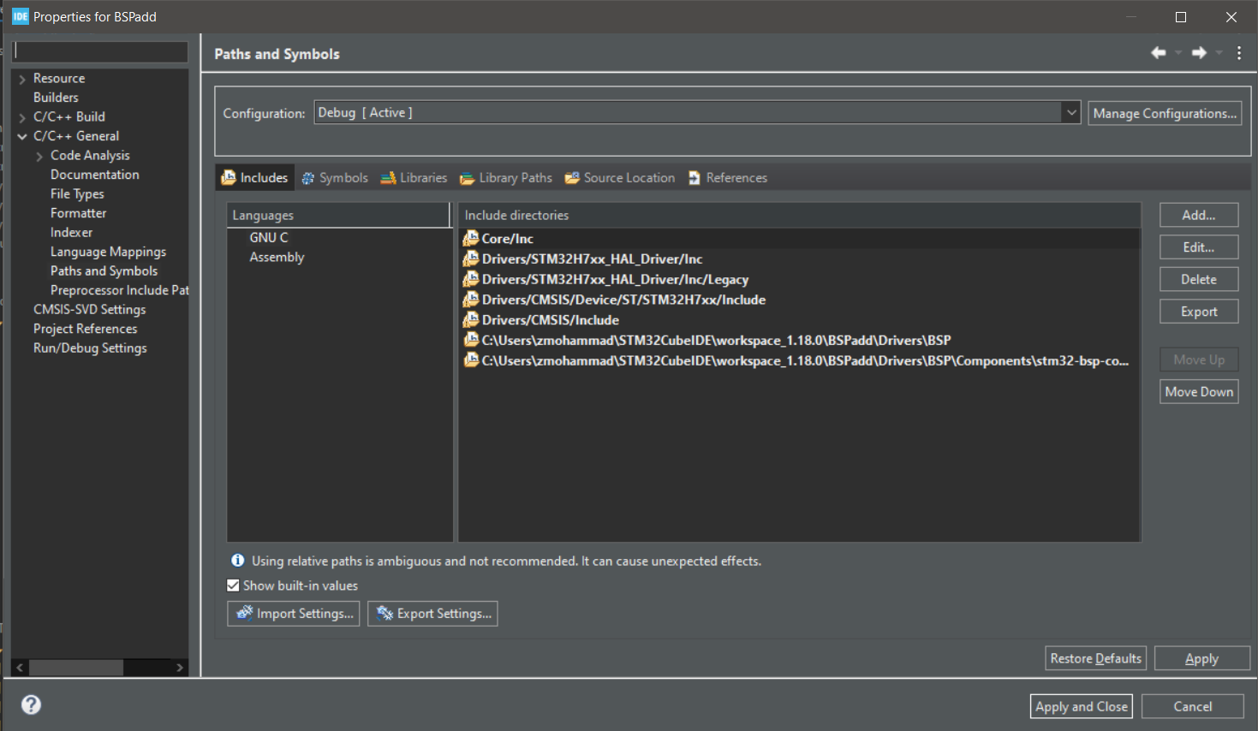Click the filter text input field

[100, 51]
